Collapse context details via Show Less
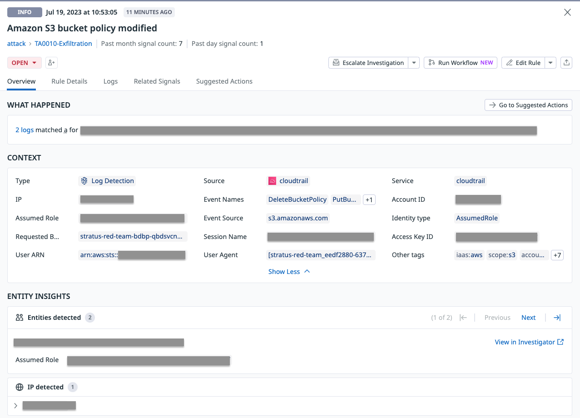The height and width of the screenshot is (418, 580). pyautogui.click(x=289, y=271)
